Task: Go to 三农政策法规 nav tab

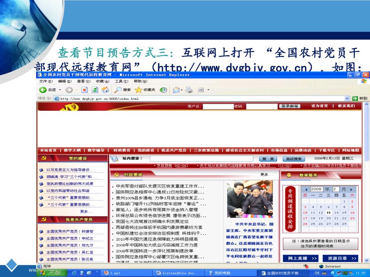Action: [206, 150]
